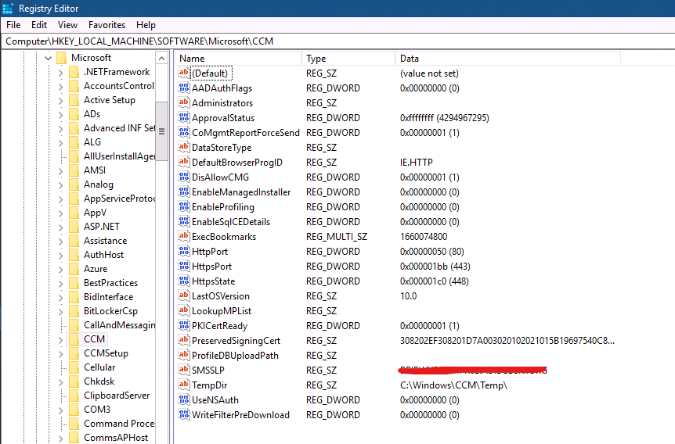This screenshot has height=444, width=675.
Task: Select the SMSSLP string value icon
Action: [x=184, y=370]
